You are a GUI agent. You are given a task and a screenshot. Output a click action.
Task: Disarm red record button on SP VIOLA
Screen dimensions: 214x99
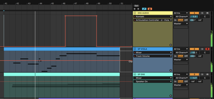[207, 49]
